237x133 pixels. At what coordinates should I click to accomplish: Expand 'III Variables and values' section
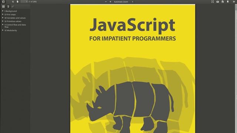coord(3,18)
